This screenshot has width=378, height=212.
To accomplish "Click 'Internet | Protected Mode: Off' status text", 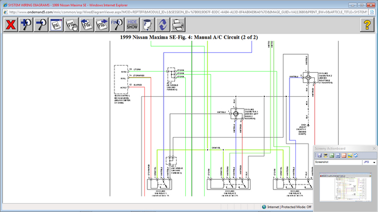I will click(x=289, y=207).
